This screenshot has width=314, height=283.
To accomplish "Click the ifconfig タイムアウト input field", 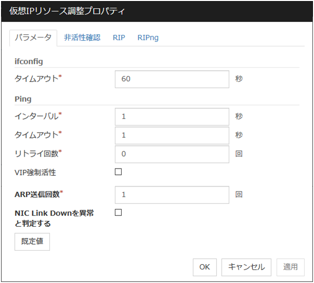I will click(172, 79).
